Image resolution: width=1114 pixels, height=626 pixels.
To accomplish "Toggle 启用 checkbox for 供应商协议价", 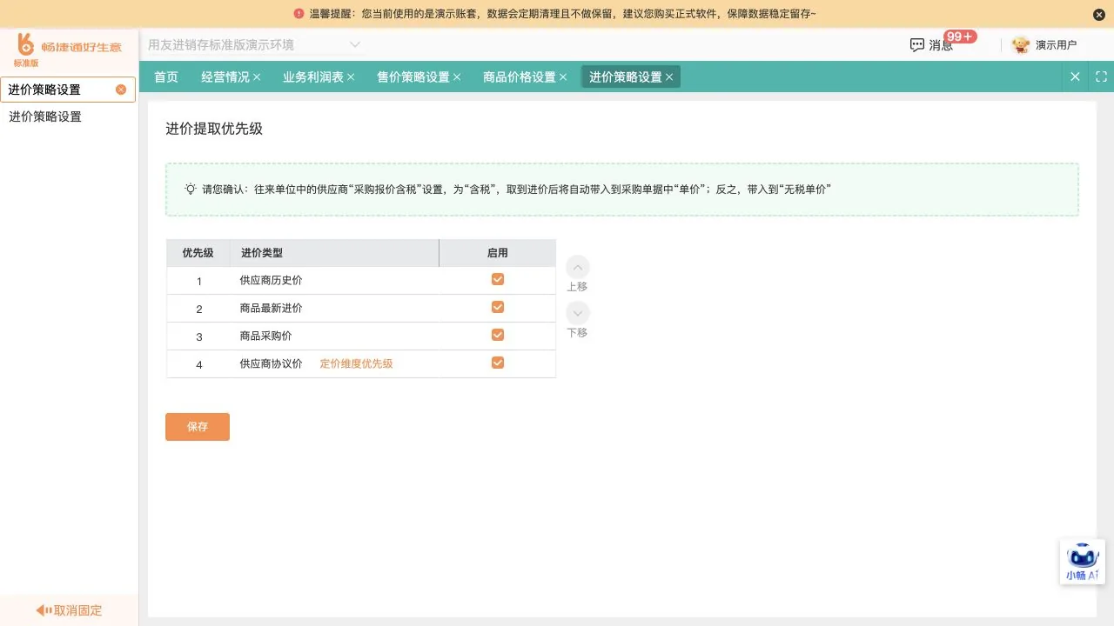I will pos(498,363).
